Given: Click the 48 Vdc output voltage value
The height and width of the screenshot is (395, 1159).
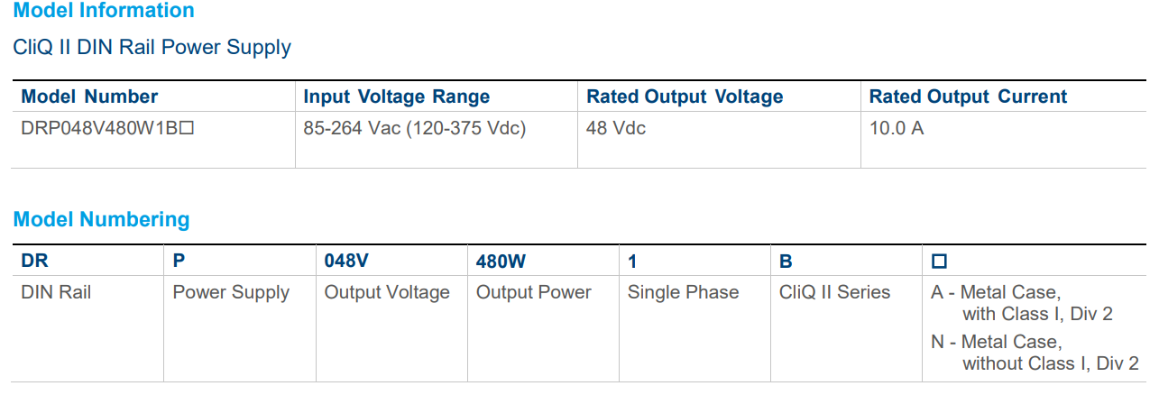Looking at the screenshot, I should tap(616, 128).
